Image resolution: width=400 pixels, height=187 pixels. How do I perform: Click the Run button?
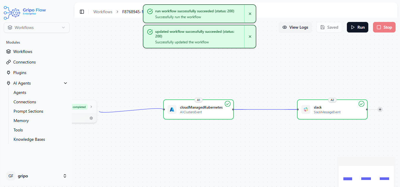click(357, 27)
